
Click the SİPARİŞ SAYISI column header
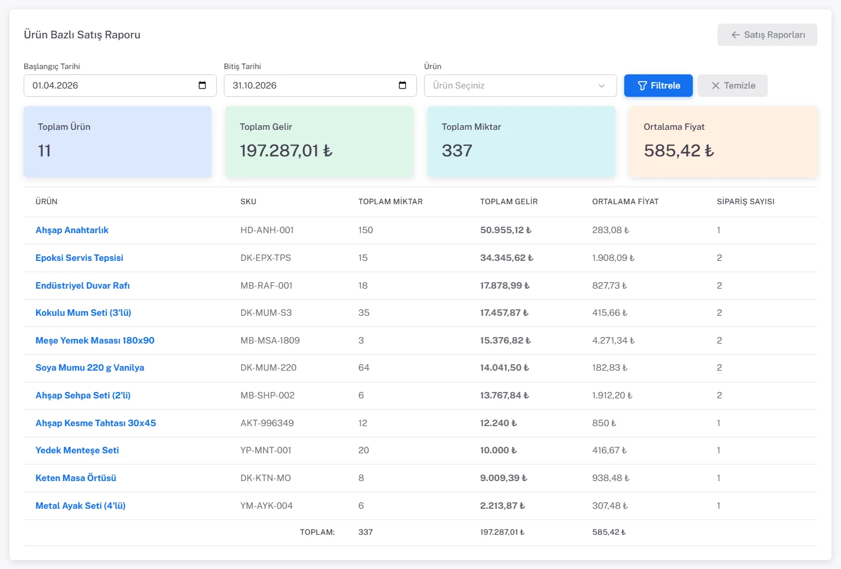746,202
